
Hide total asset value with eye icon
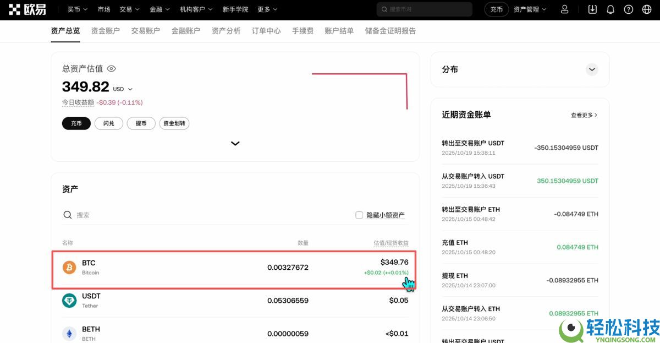click(x=111, y=68)
